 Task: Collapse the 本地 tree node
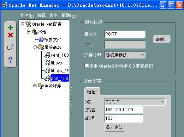point(29,32)
